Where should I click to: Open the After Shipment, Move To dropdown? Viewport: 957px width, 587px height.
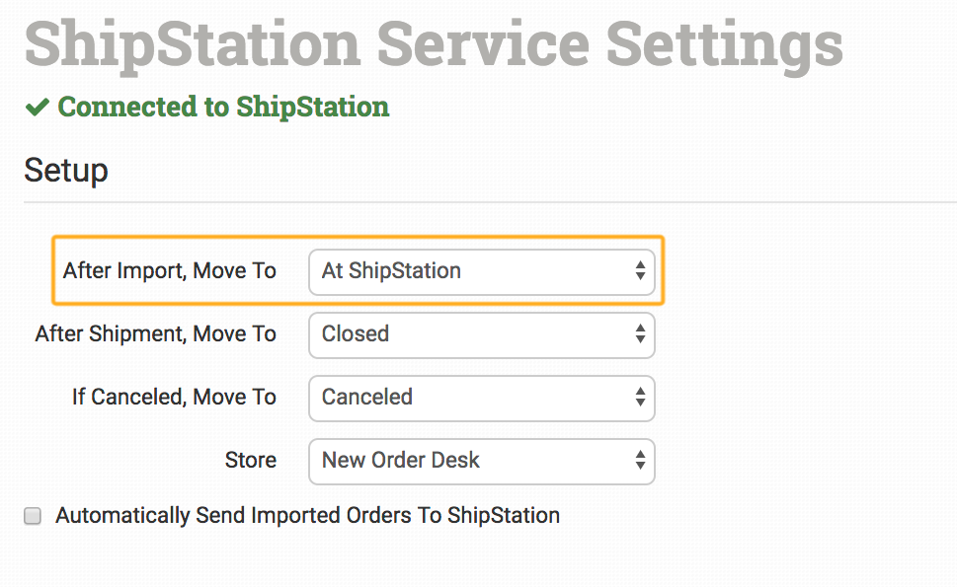(481, 334)
